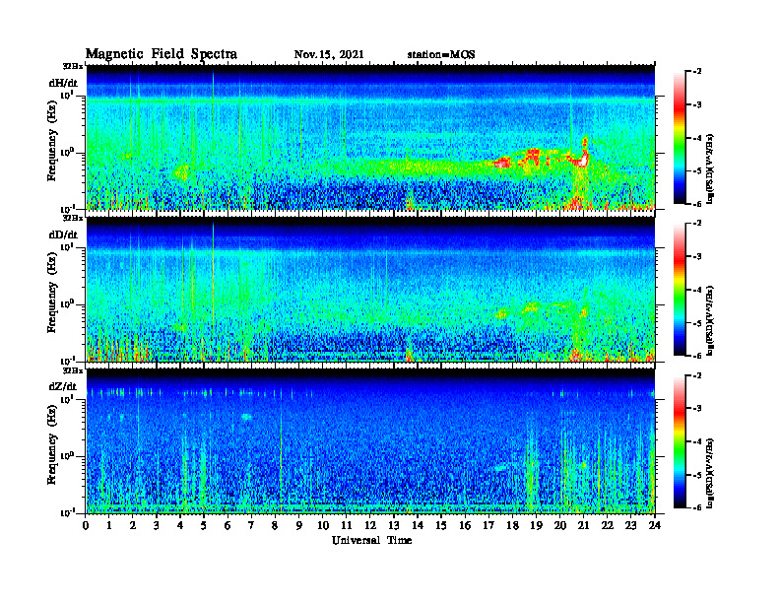The image size is (780, 603).
Task: Click the dD/dt panel color scale bar
Action: click(680, 290)
